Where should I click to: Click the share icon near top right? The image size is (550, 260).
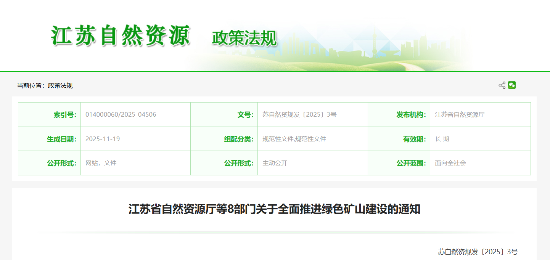pyautogui.click(x=502, y=85)
